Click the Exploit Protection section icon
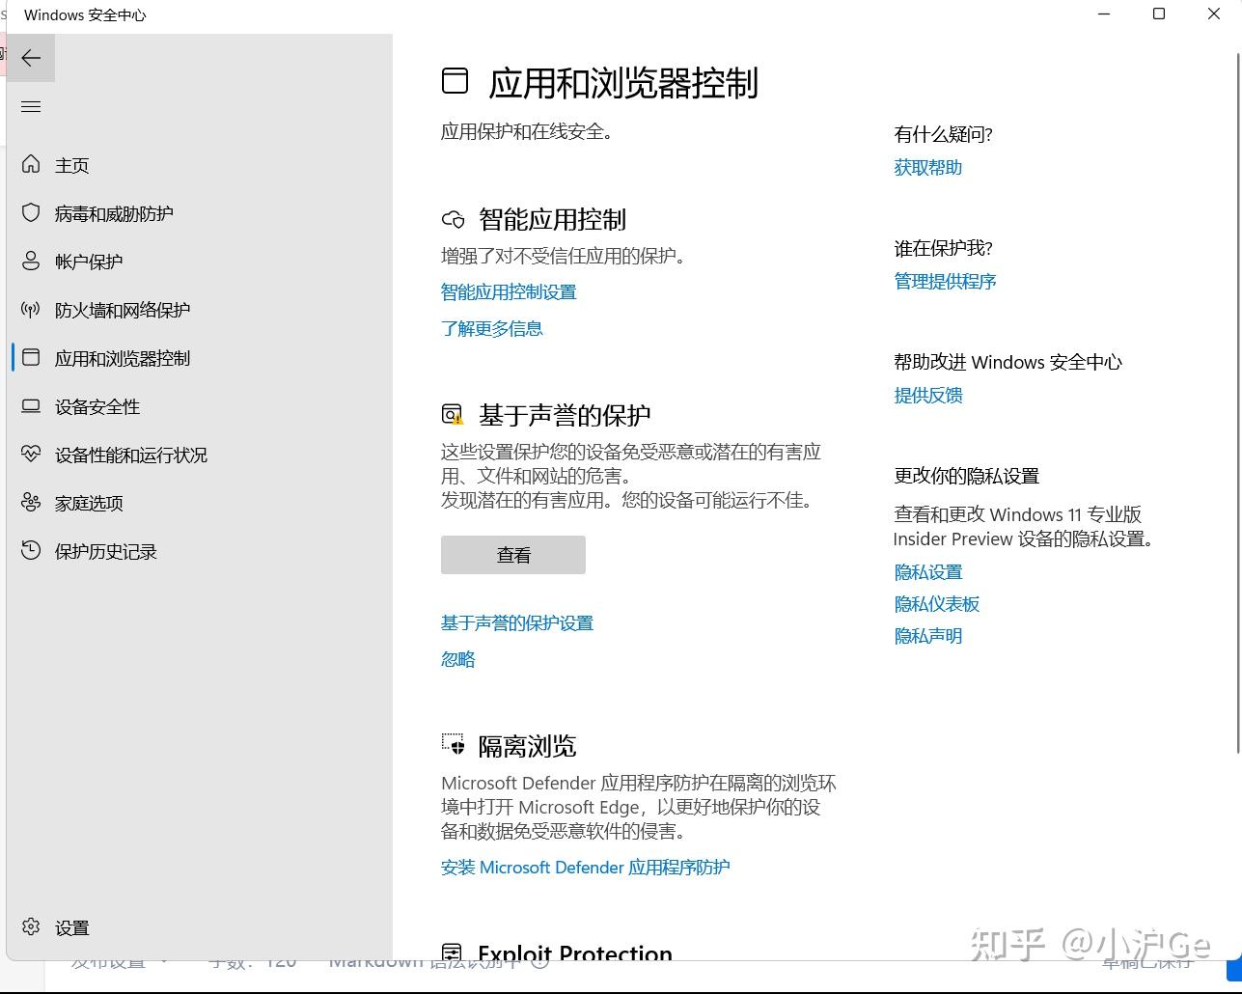 (x=452, y=953)
